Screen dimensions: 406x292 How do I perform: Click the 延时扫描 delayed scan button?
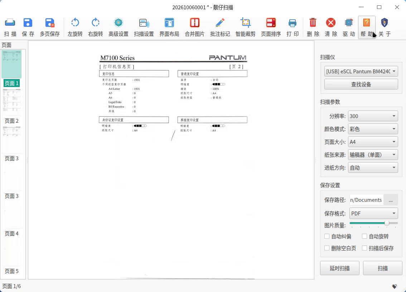(x=339, y=268)
